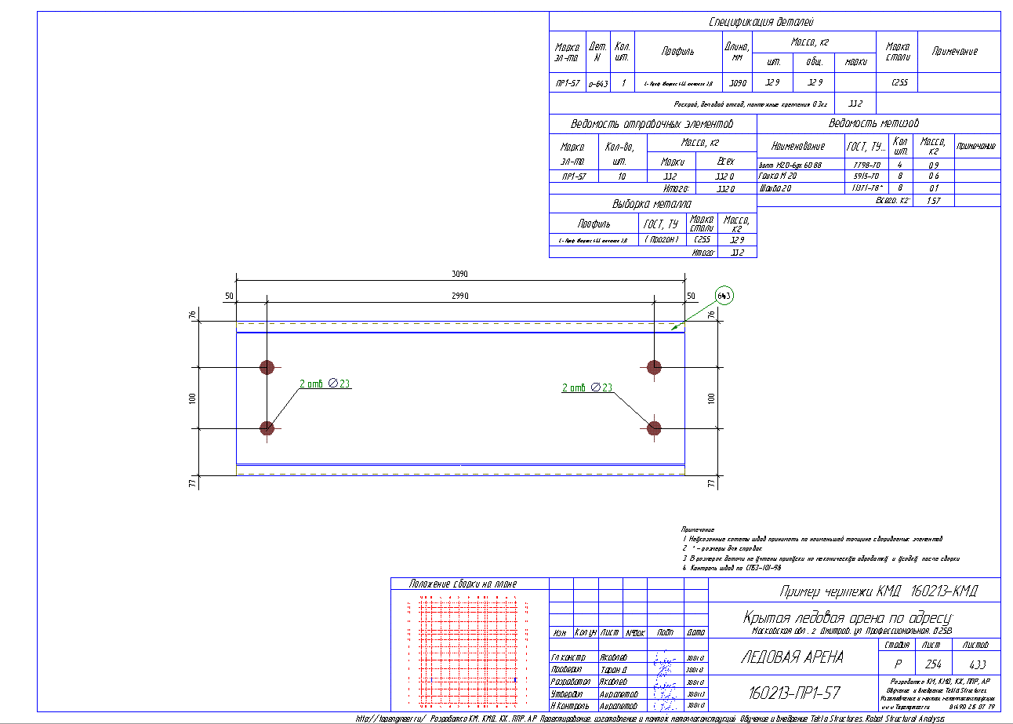The image size is (1013, 724).
Task: Select the left '2 отв Ø23' hole label
Action: [325, 384]
